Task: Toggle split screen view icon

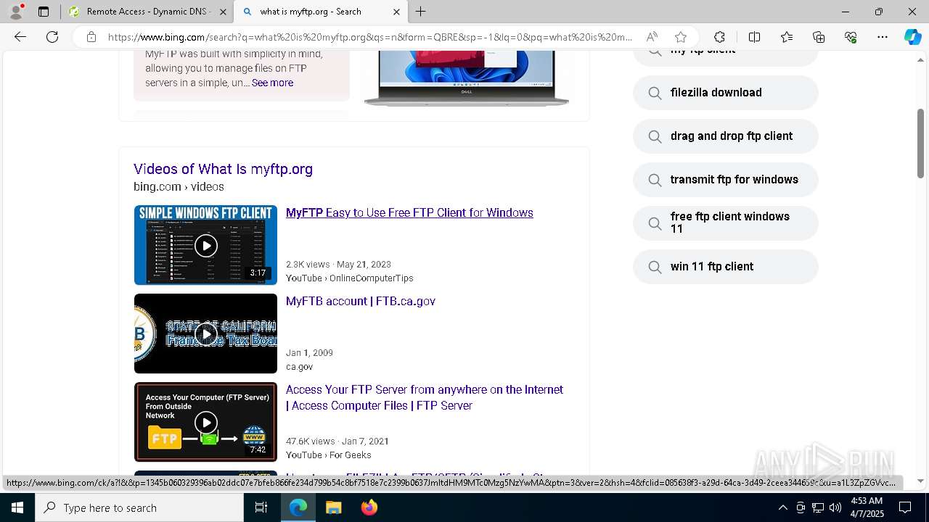Action: point(754,37)
